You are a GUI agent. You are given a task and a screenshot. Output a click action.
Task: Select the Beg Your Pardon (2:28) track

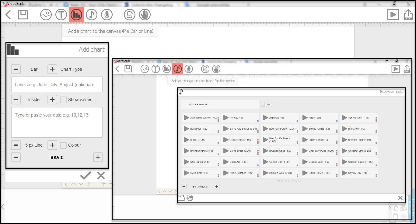(x=280, y=129)
